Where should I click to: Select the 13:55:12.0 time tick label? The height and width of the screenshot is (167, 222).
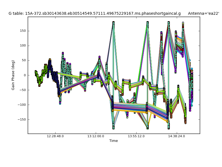[x=136, y=136]
